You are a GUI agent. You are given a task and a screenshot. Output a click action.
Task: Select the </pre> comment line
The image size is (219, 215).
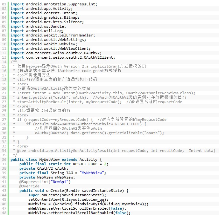pos(22,107)
